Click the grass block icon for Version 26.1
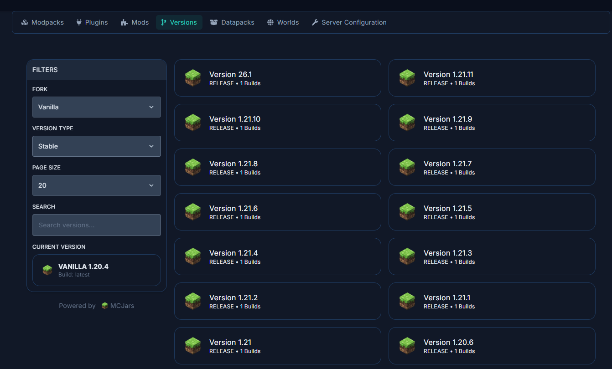Screen dimensions: 612x369 pyautogui.click(x=193, y=78)
